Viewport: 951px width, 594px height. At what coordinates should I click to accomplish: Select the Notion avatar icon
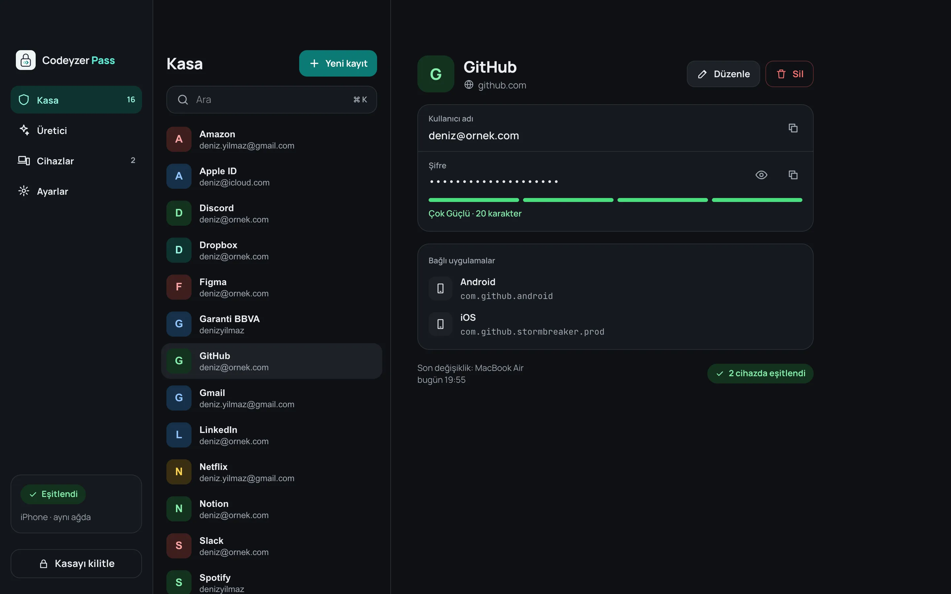179,508
